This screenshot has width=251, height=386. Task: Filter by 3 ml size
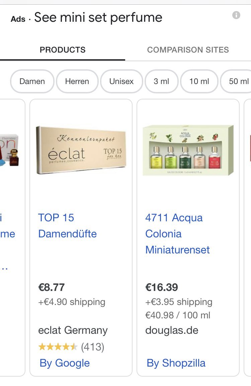point(161,81)
